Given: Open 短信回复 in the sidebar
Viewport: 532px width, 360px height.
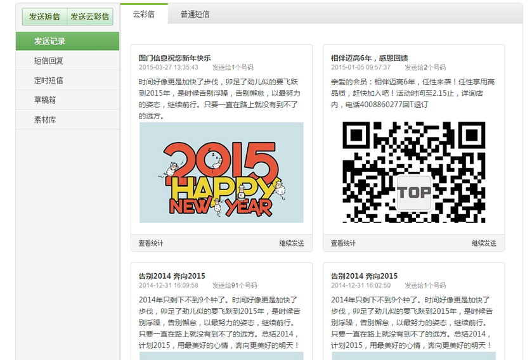Looking at the screenshot, I should 67,61.
